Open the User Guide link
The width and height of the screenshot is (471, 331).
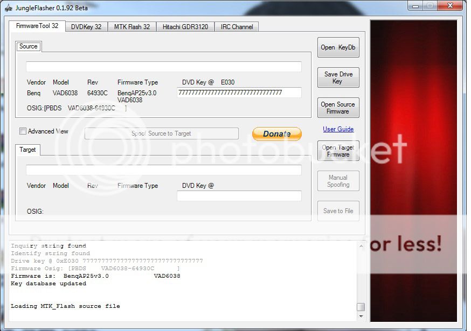(338, 129)
